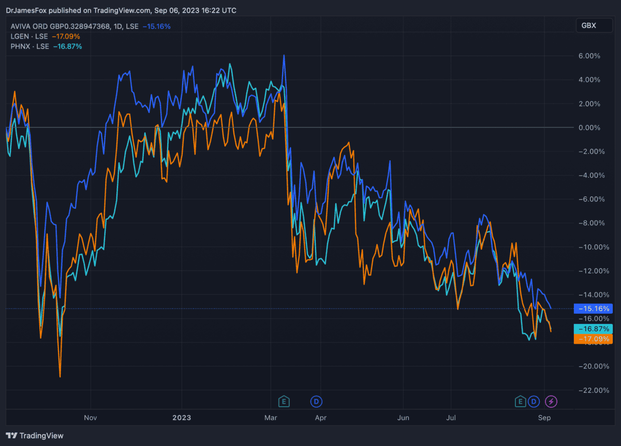This screenshot has width=621, height=446.
Task: Click the 0.00% level on price axis
Action: [589, 128]
